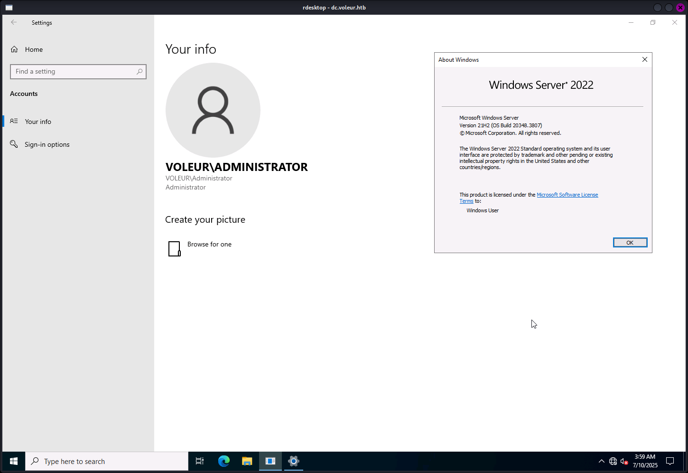Open network status tray icon
The height and width of the screenshot is (473, 688).
click(x=613, y=461)
